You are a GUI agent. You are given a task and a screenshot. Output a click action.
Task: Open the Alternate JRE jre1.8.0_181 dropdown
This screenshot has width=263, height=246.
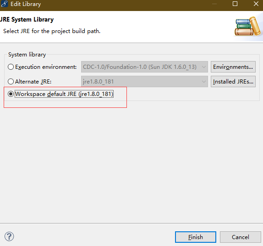pyautogui.click(x=144, y=82)
